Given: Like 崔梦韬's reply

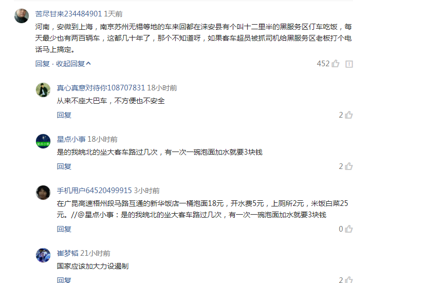Looking at the screenshot, I should 349,279.
